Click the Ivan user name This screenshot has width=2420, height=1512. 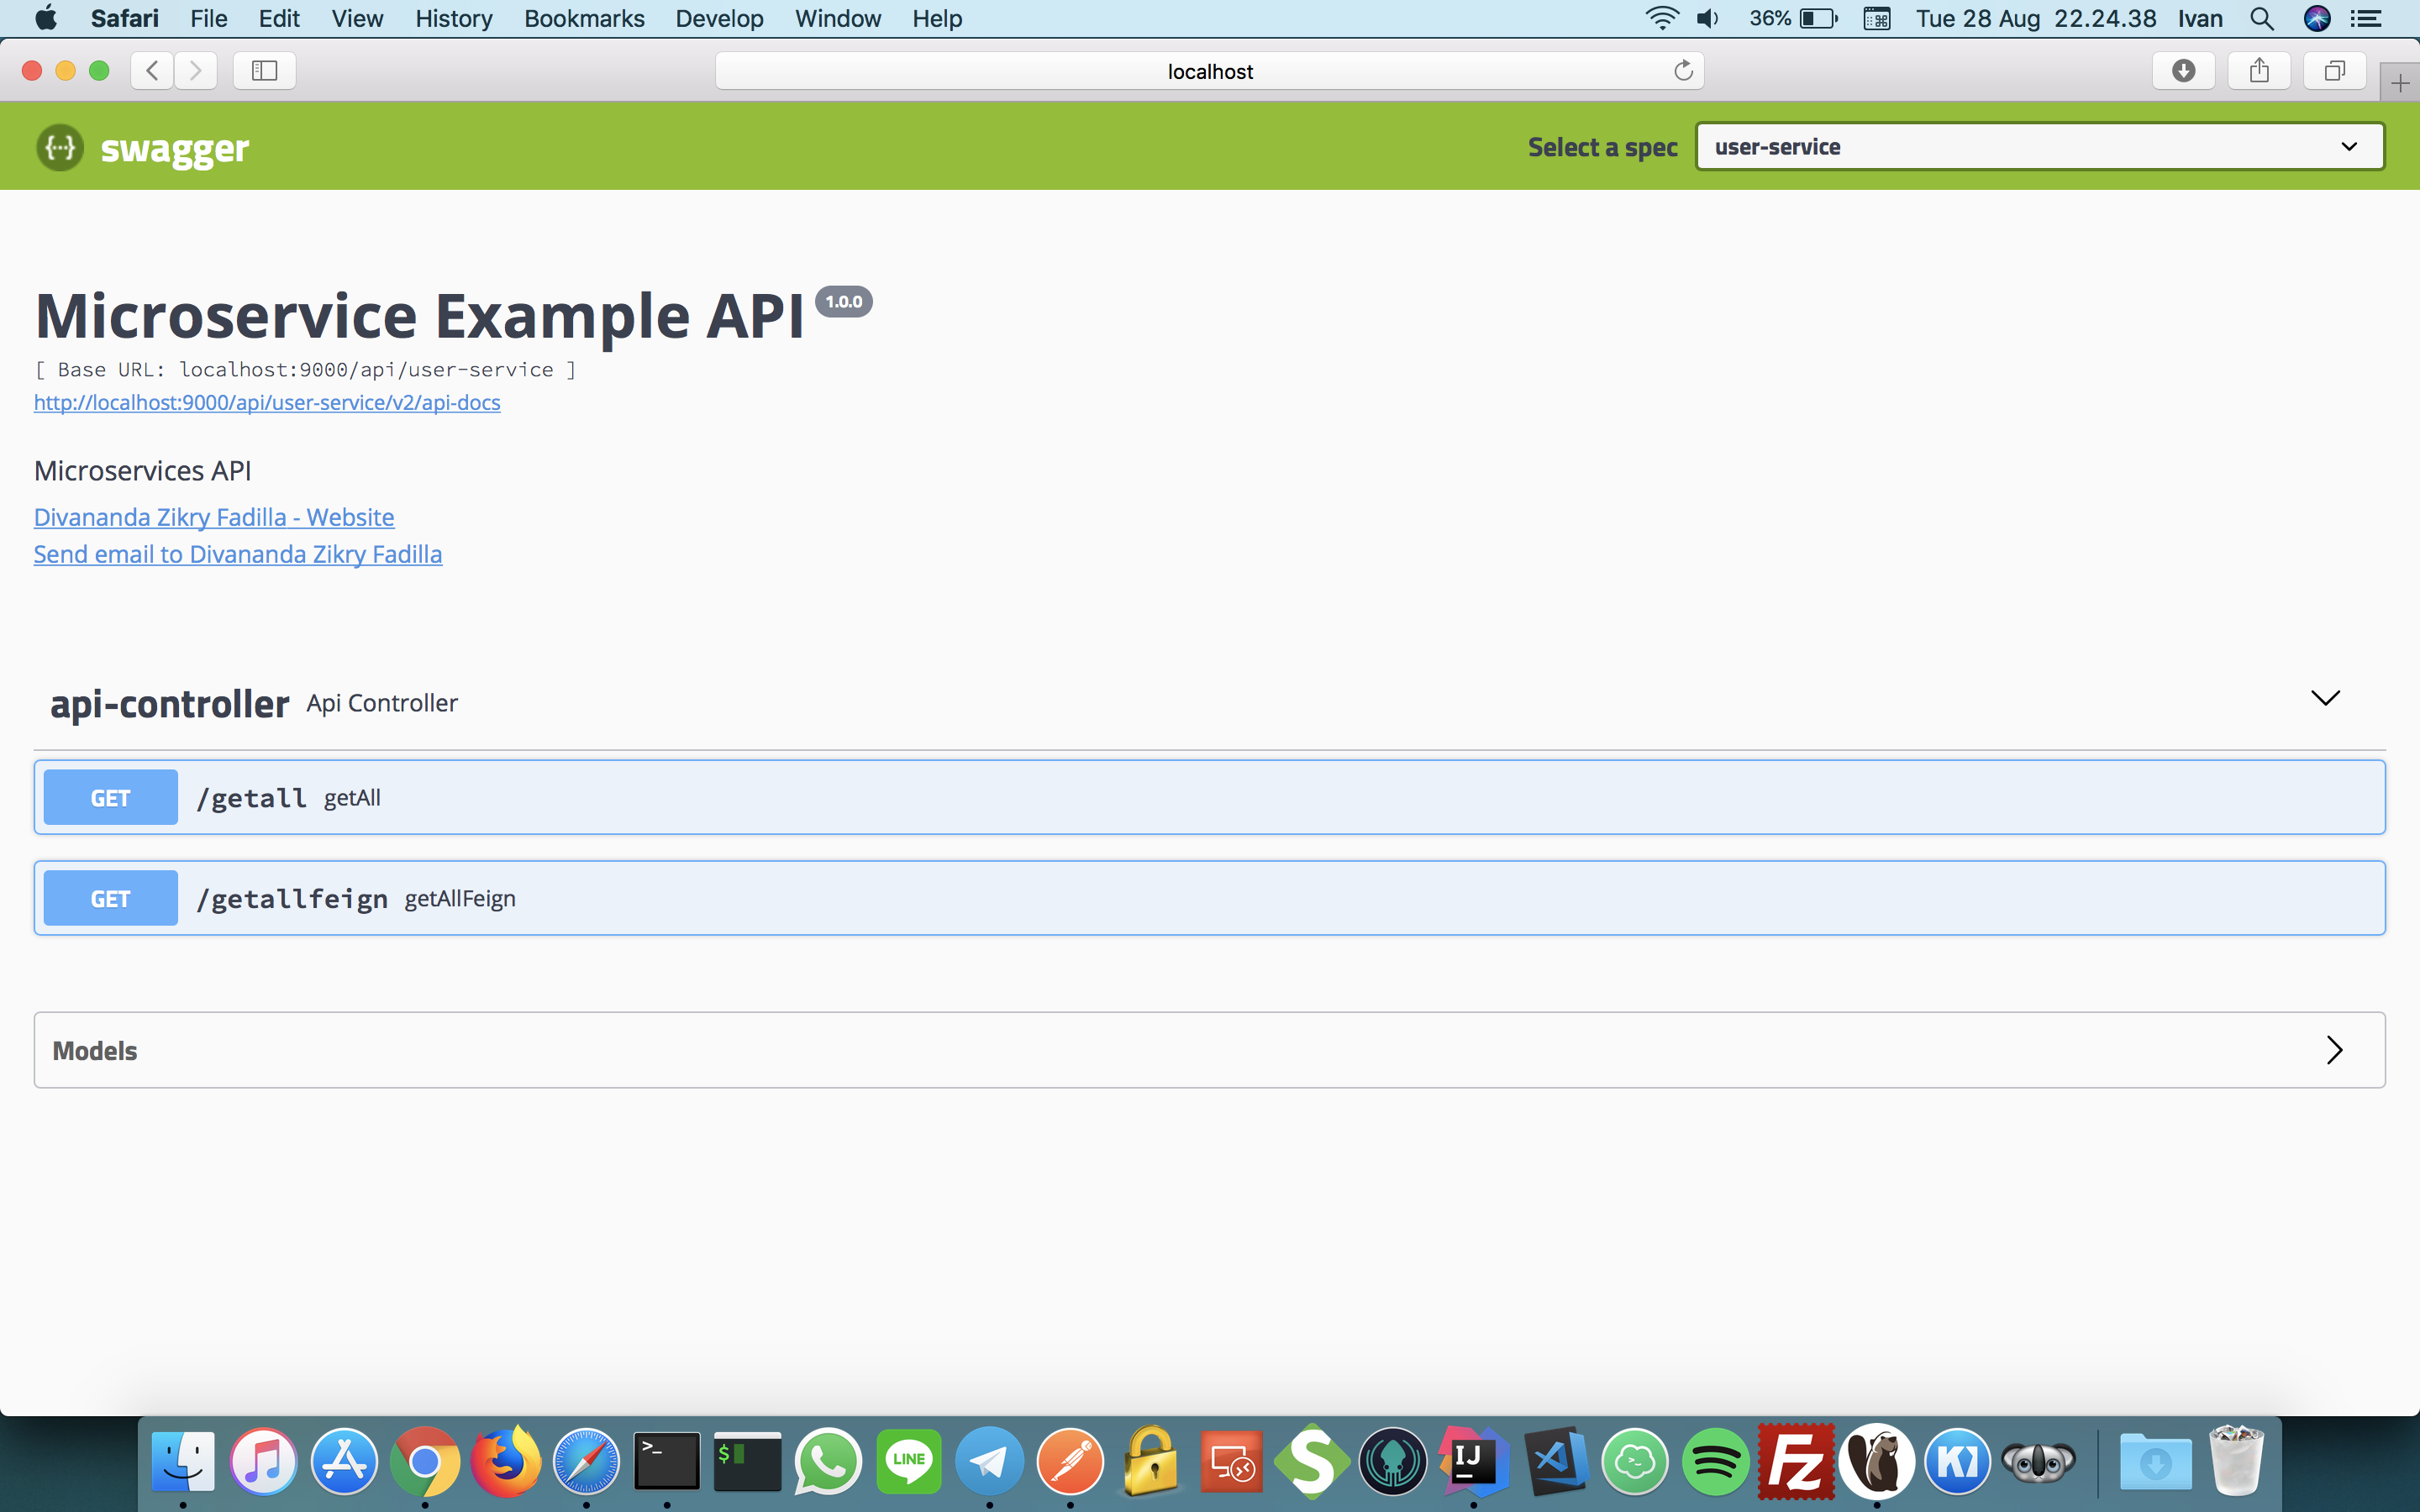(x=2200, y=18)
